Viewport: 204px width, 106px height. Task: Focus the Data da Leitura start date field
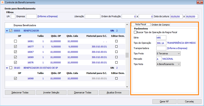176,16
